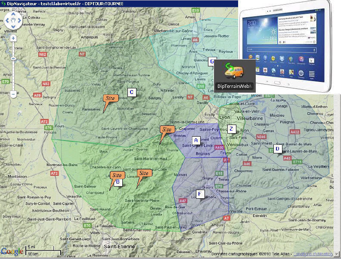The width and height of the screenshot is (341, 259).
Task: Click the Tarare town label
Action: (x=117, y=68)
